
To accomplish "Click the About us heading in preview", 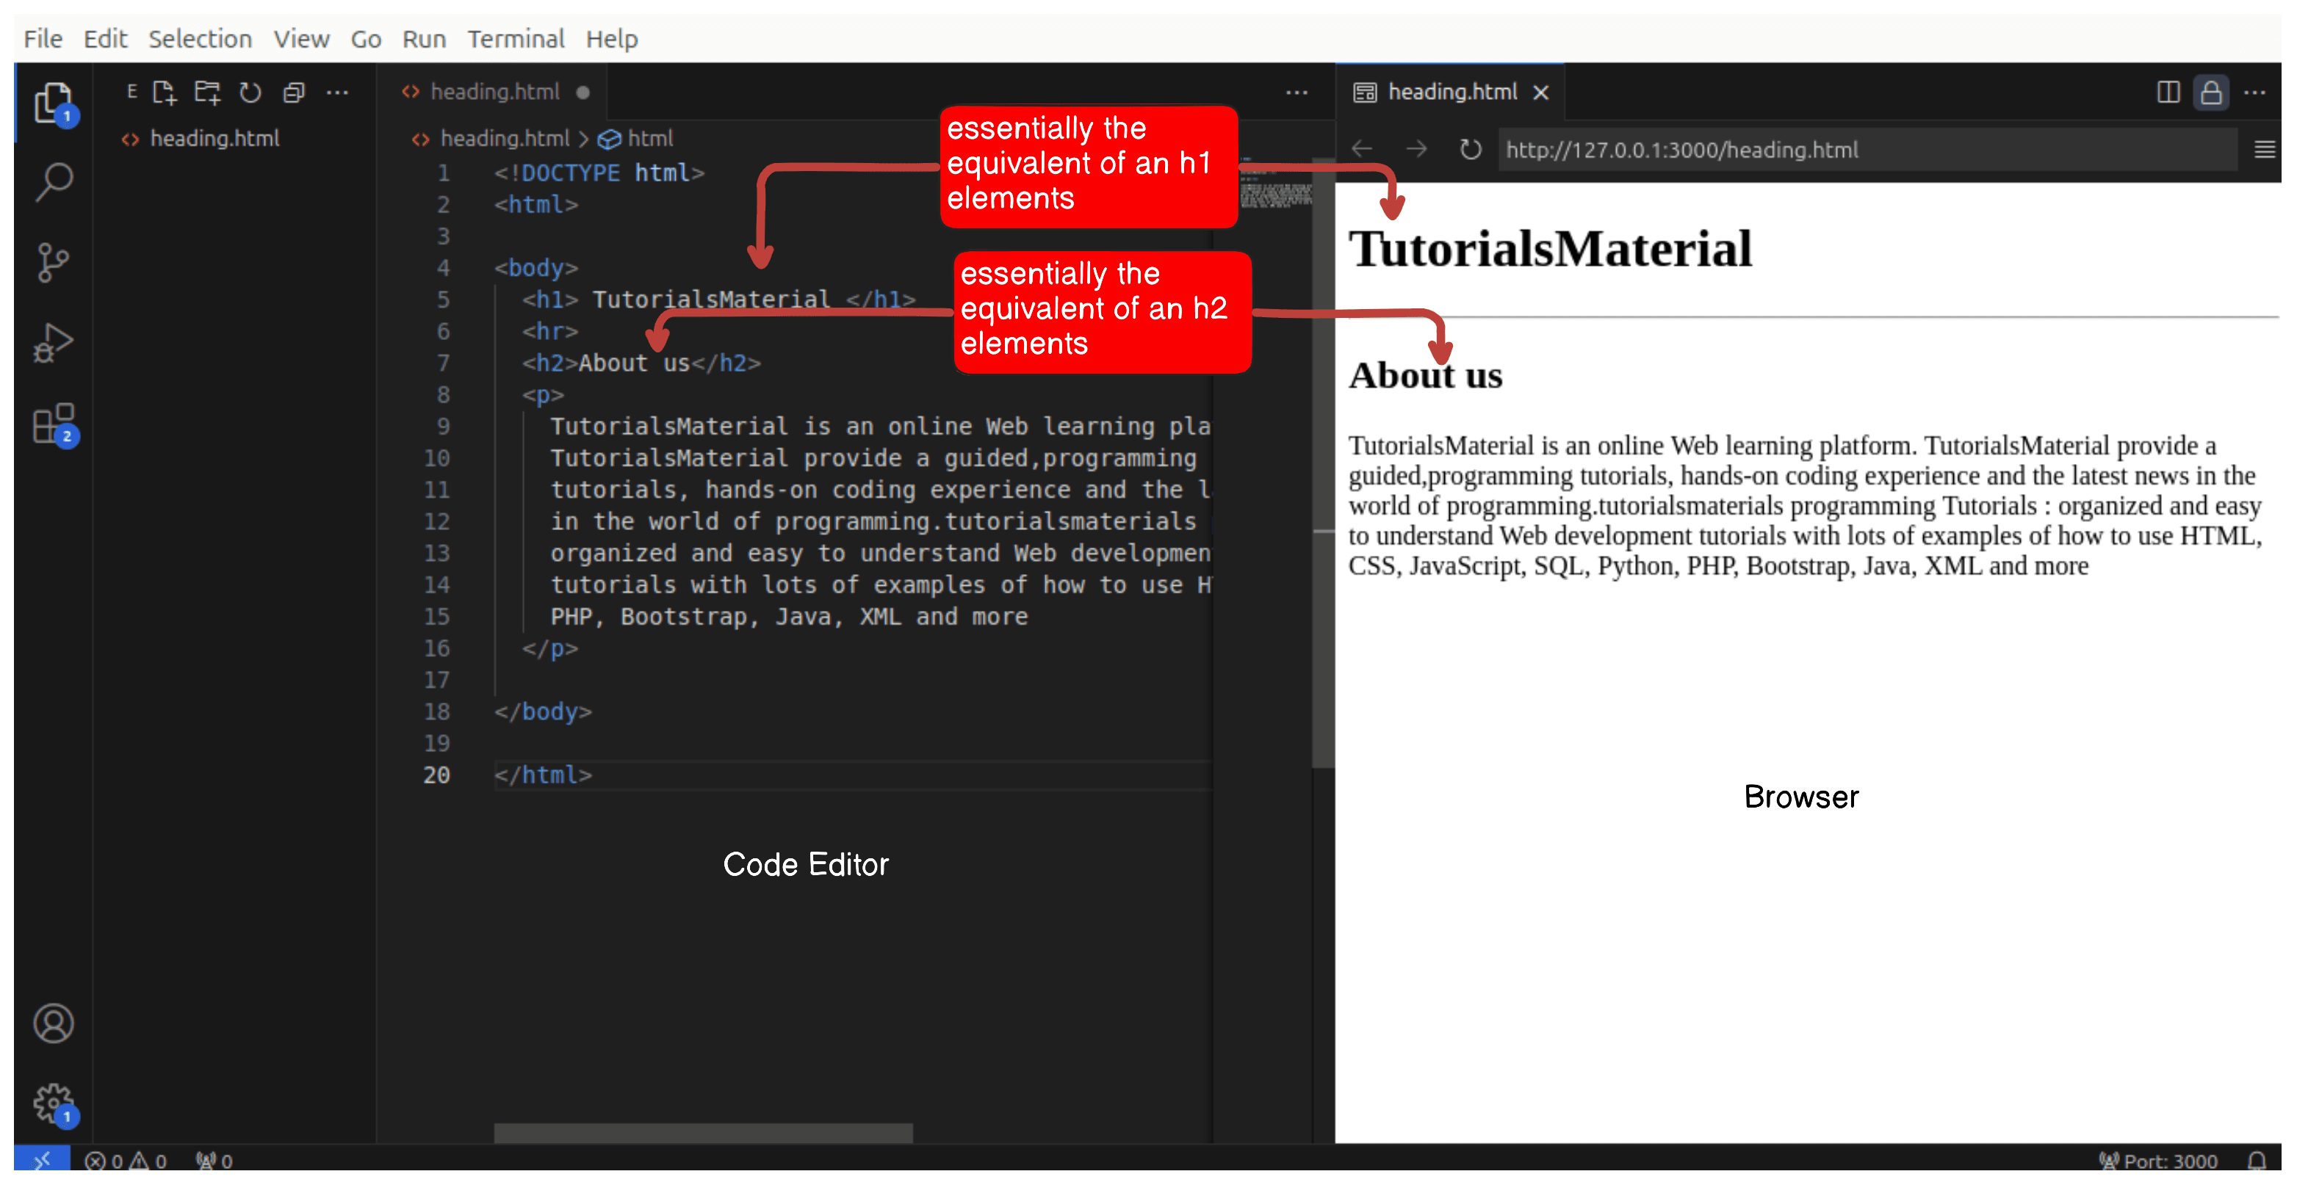I will coord(1425,375).
